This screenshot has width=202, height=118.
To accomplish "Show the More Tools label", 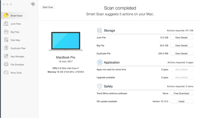I will 16,73.
